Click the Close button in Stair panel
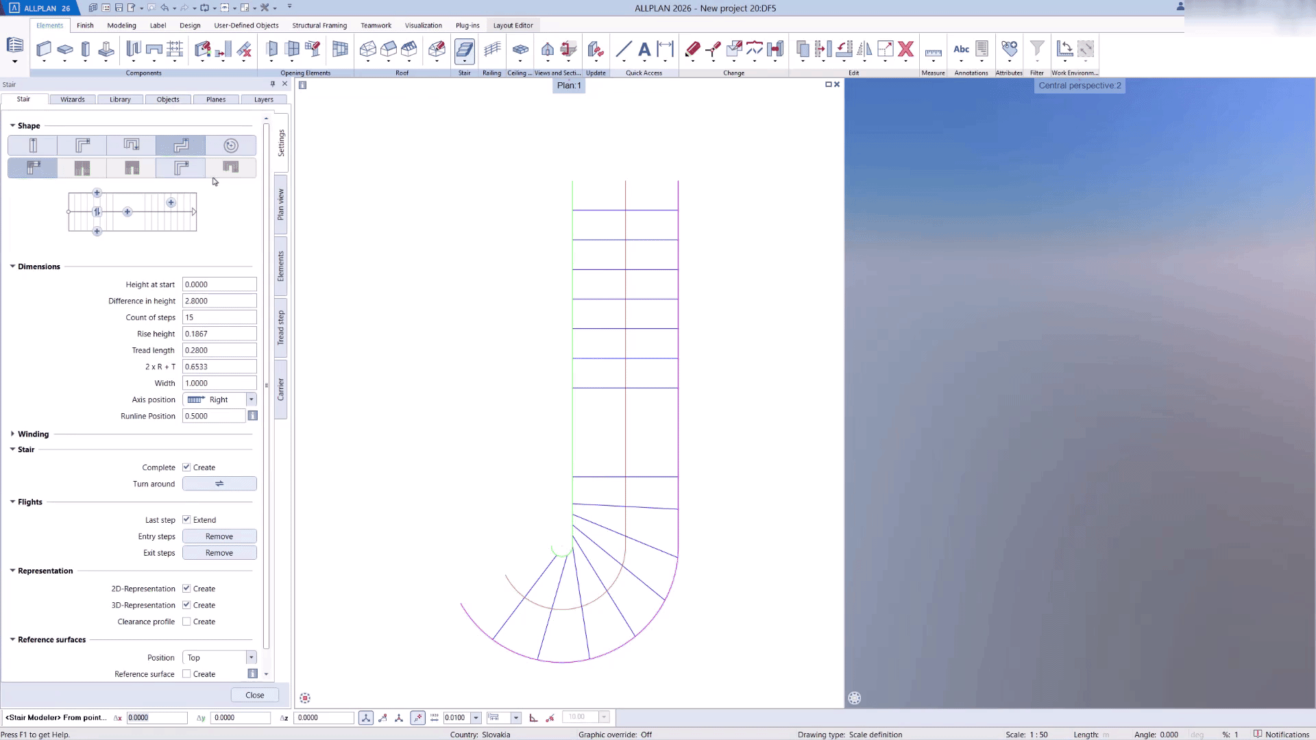This screenshot has width=1316, height=740. coord(254,695)
